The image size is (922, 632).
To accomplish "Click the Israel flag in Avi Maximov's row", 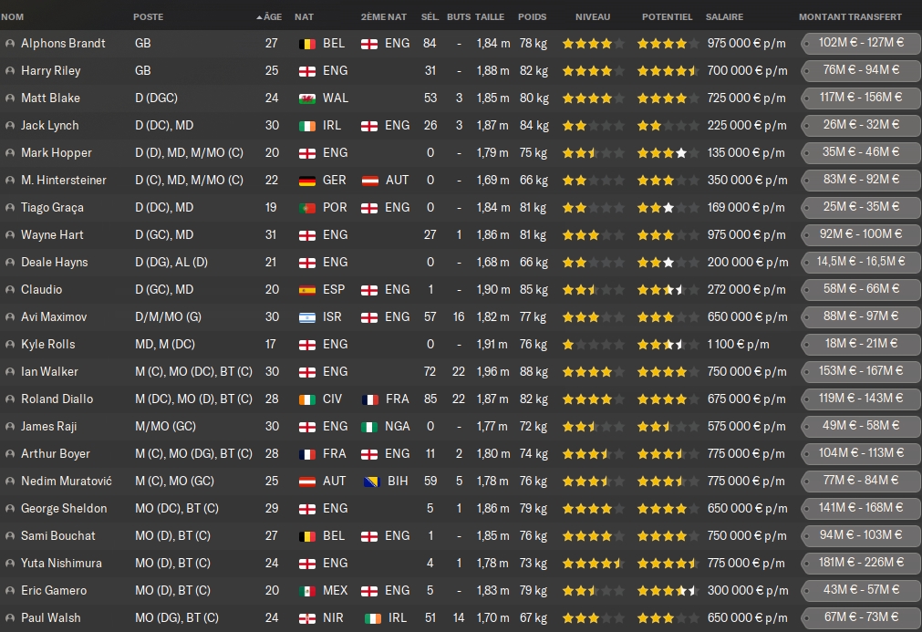I will coord(307,316).
